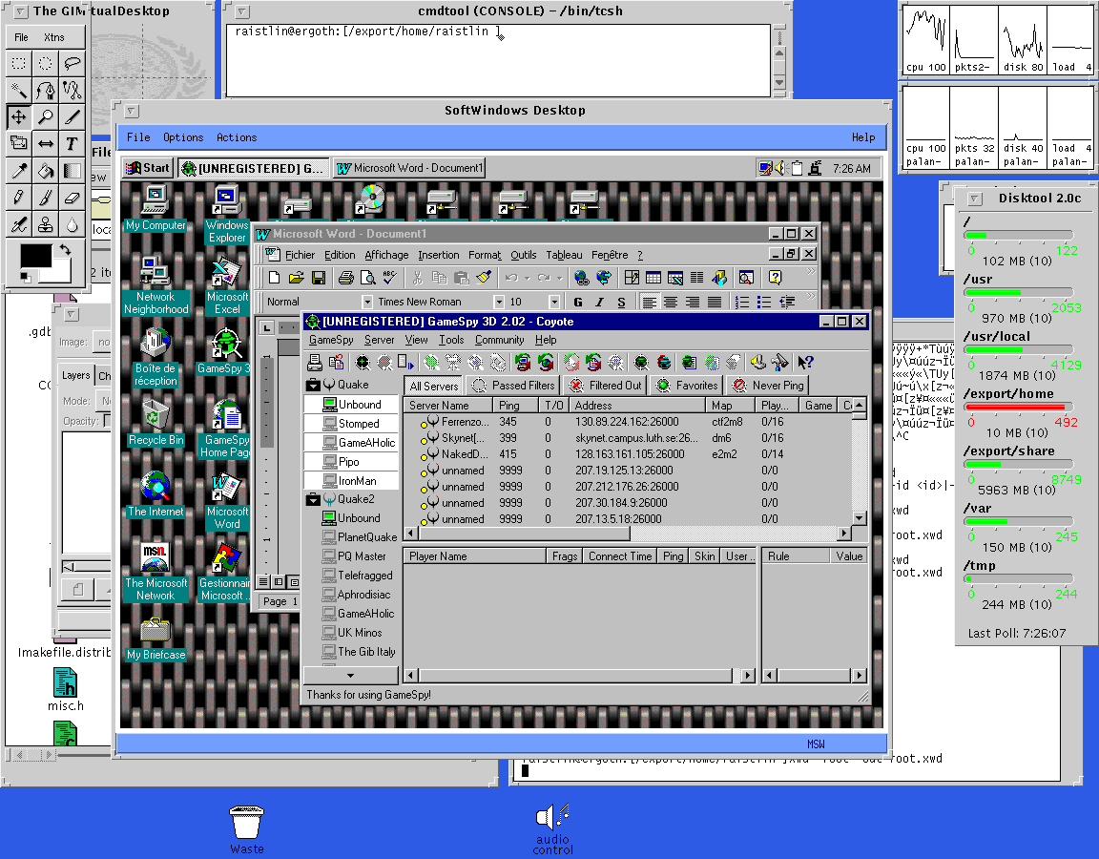
Task: Open the GIMP toolbox Xtns menu
Action: point(54,37)
